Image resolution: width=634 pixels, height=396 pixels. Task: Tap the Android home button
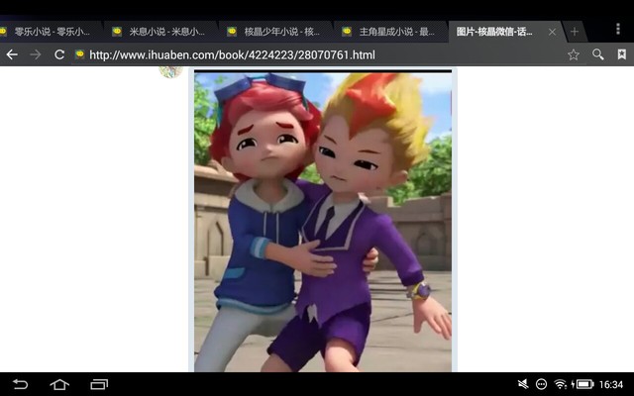(x=59, y=384)
